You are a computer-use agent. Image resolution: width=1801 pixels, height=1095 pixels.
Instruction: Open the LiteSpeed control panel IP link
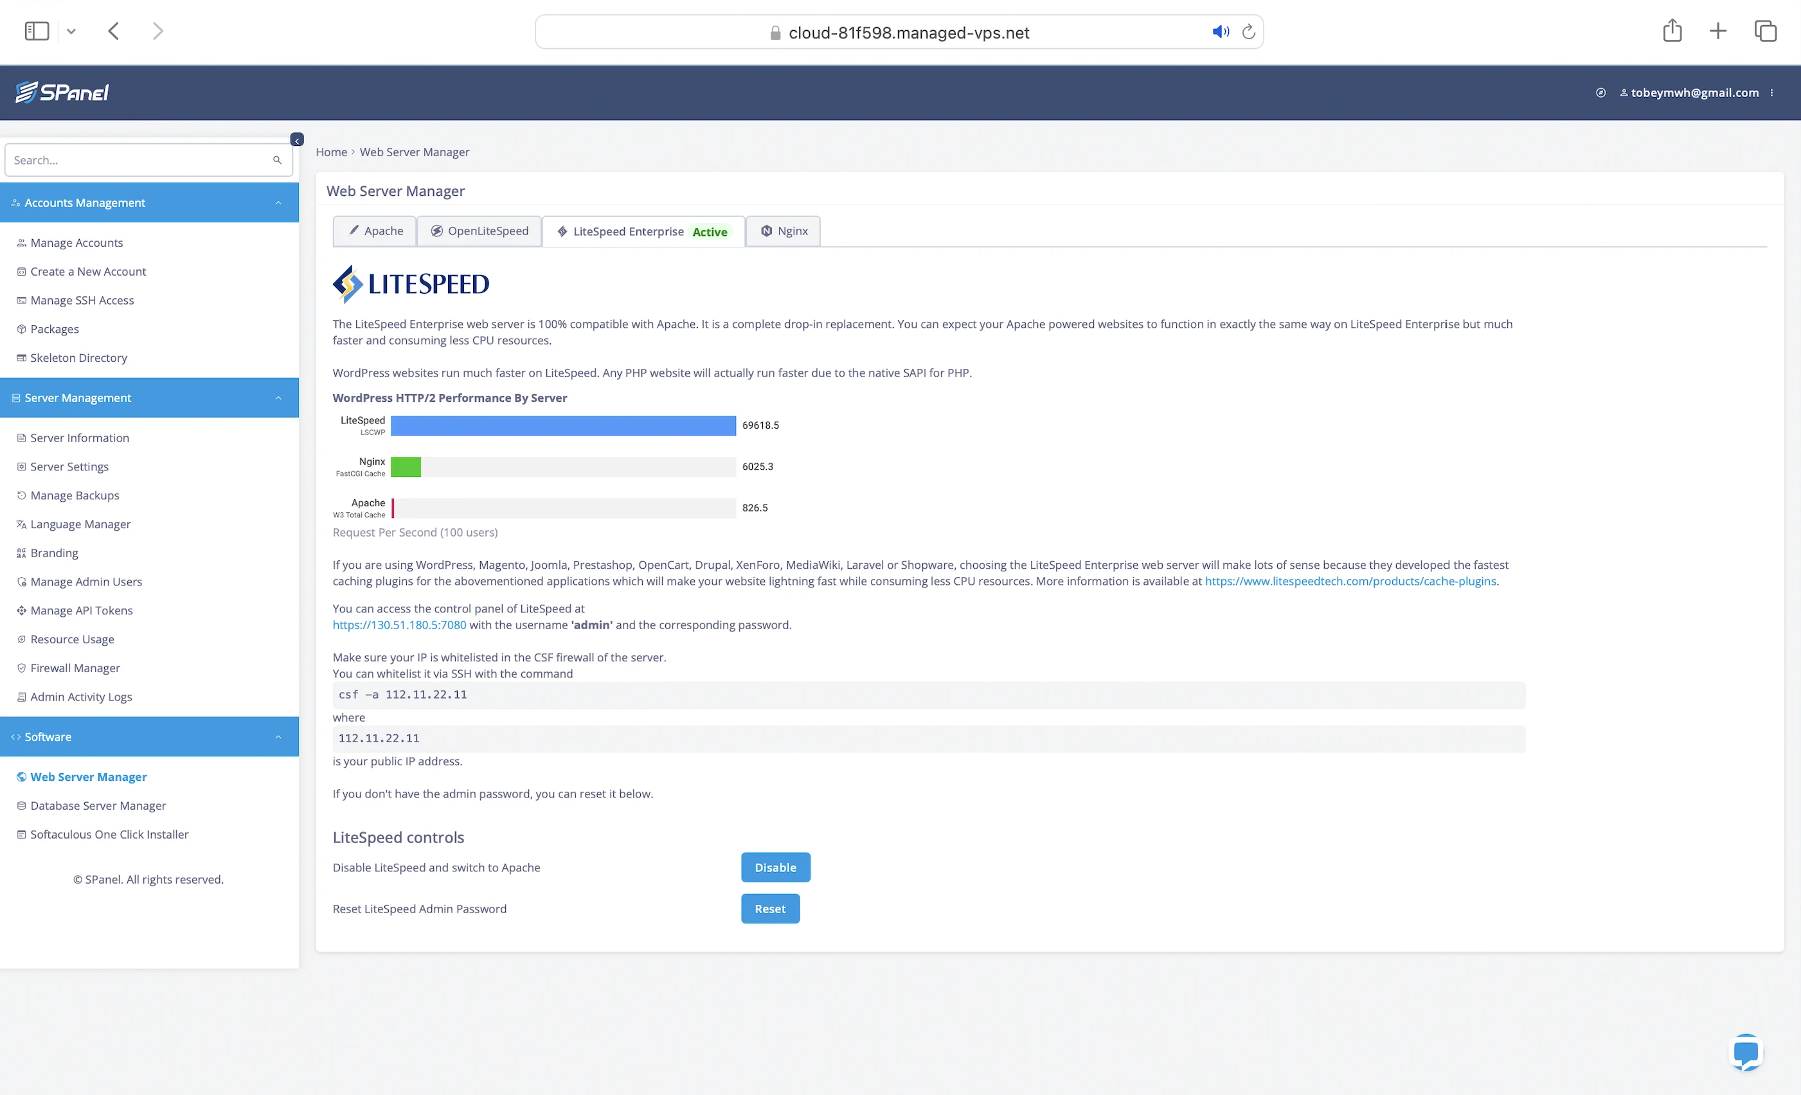point(399,625)
